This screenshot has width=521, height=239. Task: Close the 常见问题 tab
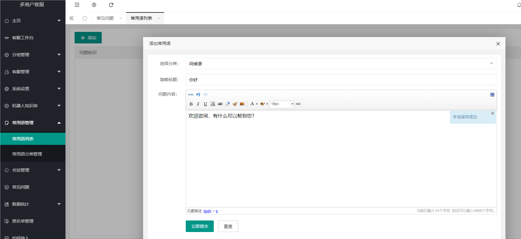point(121,19)
